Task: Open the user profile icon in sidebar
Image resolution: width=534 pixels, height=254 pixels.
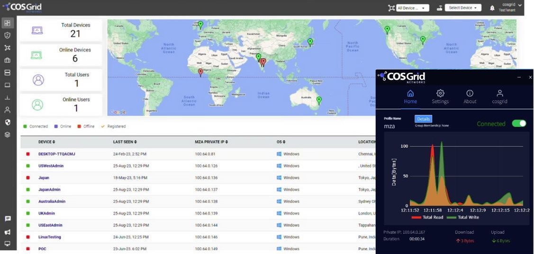Action: click(8, 110)
